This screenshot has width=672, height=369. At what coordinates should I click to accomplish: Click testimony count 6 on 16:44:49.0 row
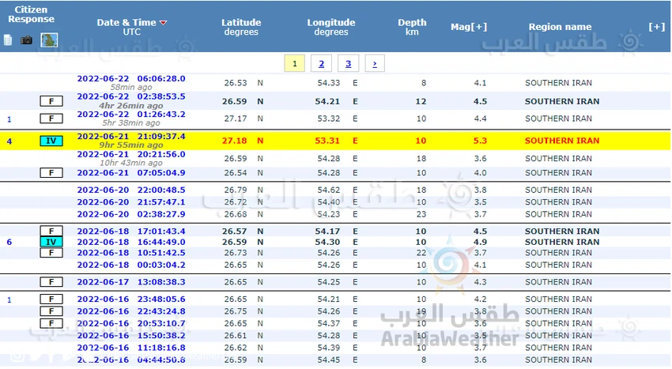9,242
